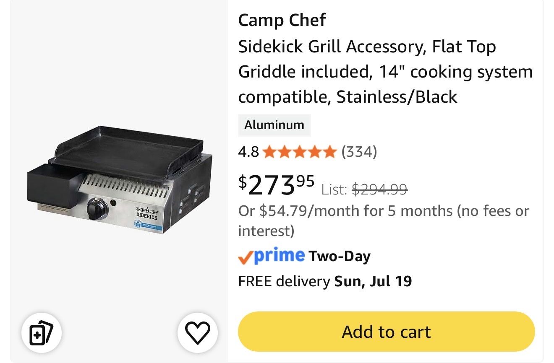This screenshot has width=554, height=363.
Task: Click the Two-Day shipping label
Action: (x=340, y=256)
